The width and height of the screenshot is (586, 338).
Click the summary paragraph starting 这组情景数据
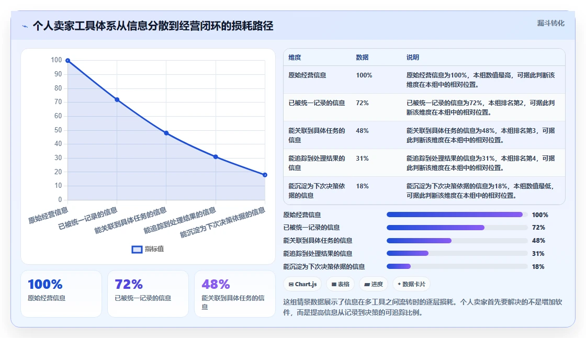pos(423,307)
